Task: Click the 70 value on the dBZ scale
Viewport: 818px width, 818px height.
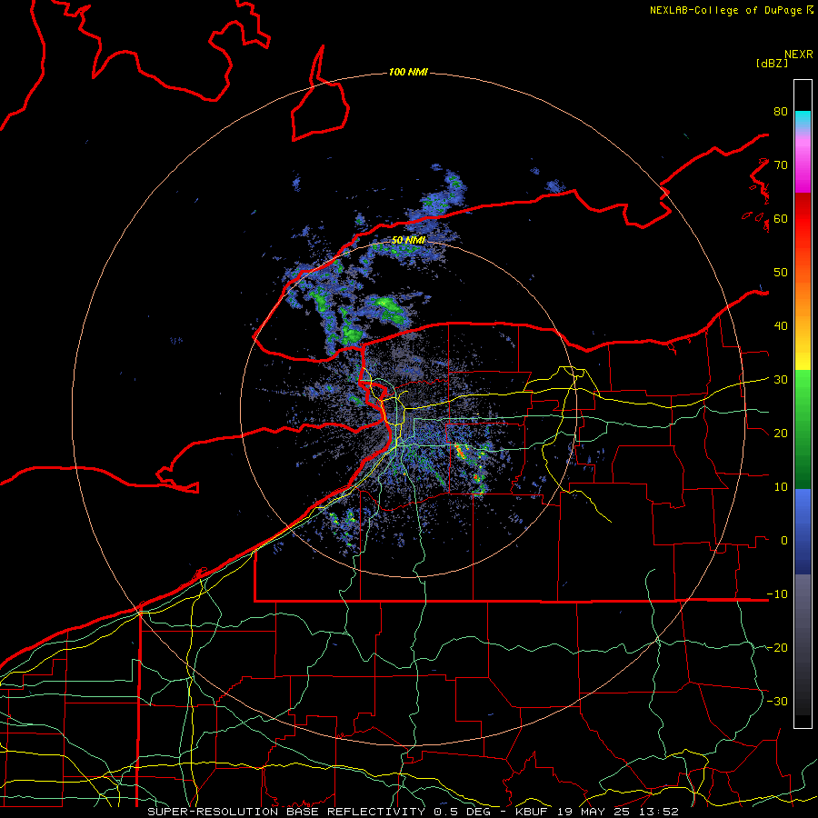Action: pos(781,165)
